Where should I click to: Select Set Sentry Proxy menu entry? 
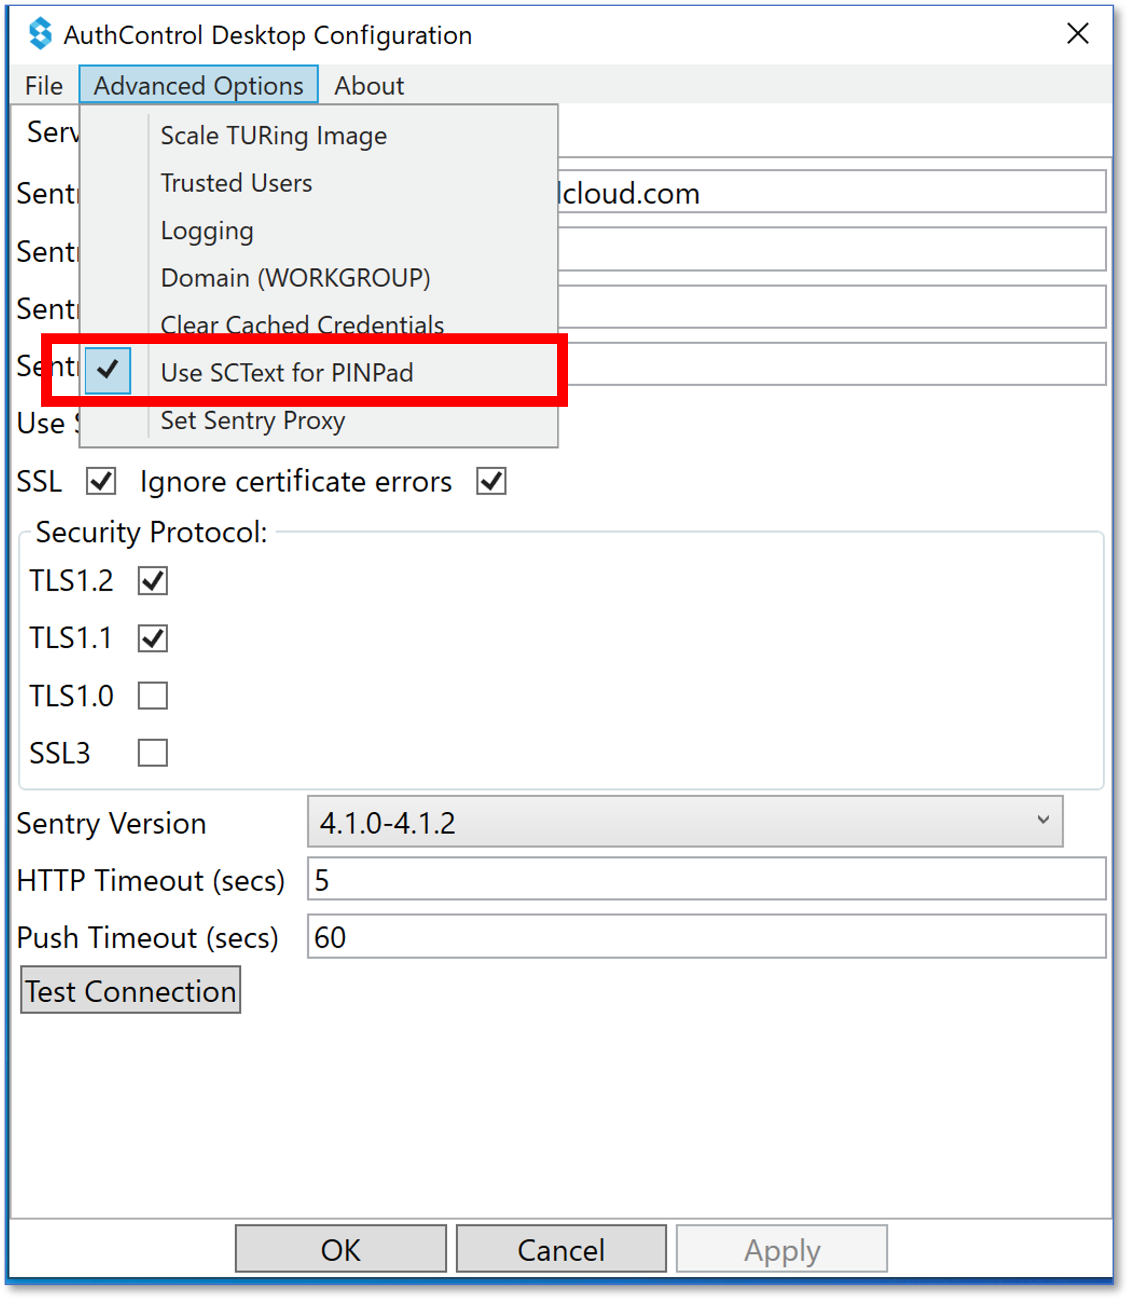point(319,420)
